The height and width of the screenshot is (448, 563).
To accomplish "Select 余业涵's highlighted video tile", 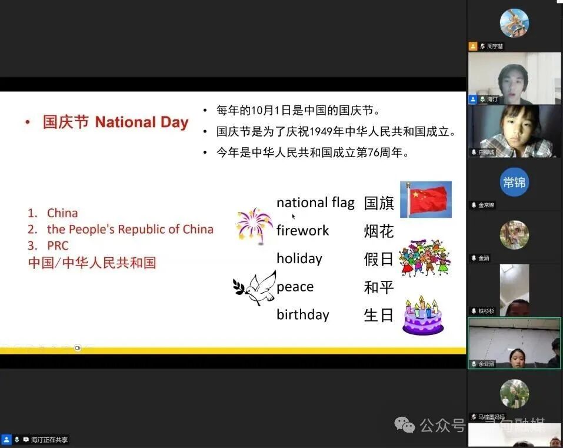I will 514,343.
